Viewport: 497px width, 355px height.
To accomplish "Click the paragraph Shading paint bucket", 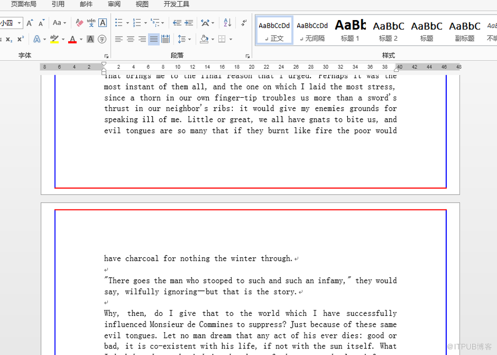I will (x=204, y=39).
